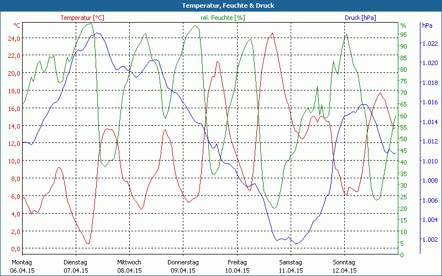Click the 1.022 tick on pressure axis
The image size is (442, 276).
point(430,43)
